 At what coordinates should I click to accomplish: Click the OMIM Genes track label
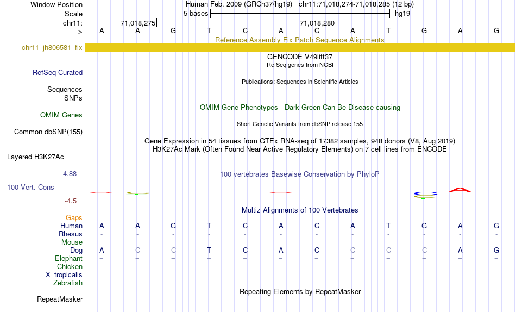click(x=61, y=115)
